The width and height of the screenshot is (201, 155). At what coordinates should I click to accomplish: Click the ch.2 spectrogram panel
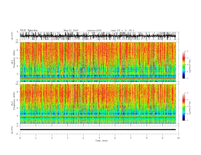pyautogui.click(x=98, y=104)
